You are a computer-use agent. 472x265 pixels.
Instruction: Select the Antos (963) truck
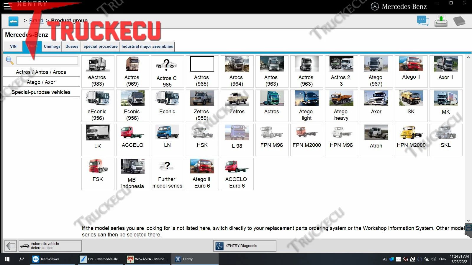pyautogui.click(x=272, y=72)
